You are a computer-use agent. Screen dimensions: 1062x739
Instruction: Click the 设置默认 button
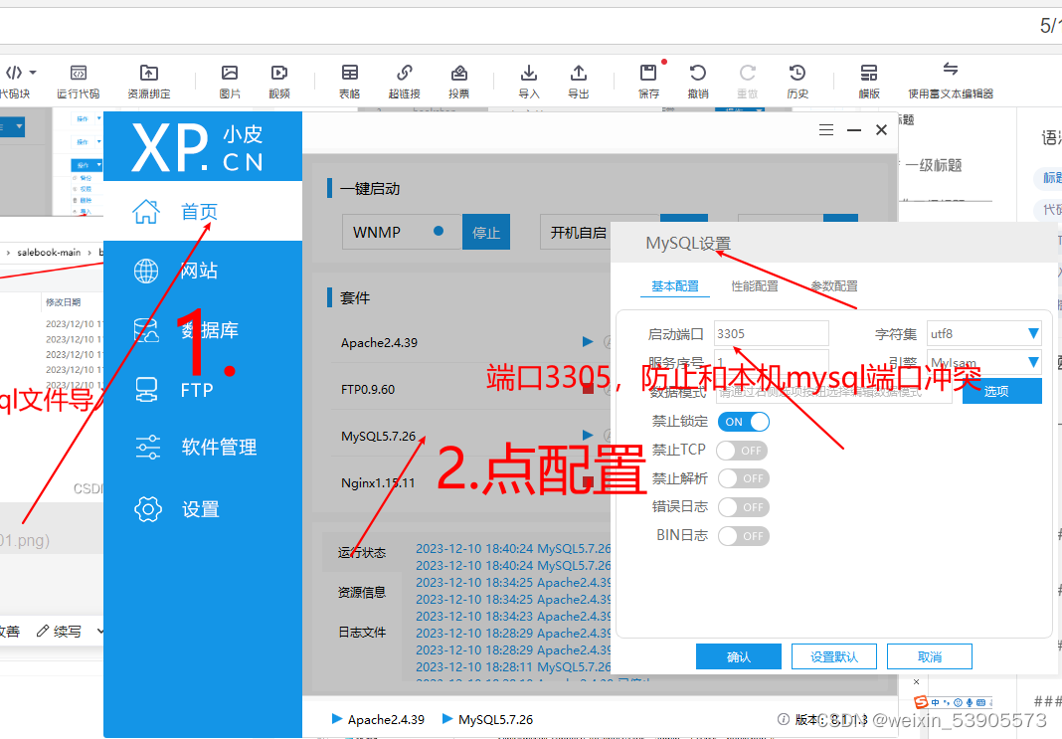pos(833,656)
